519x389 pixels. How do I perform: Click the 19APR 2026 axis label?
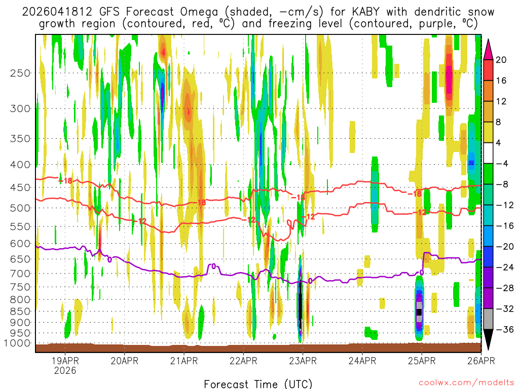[x=65, y=366]
